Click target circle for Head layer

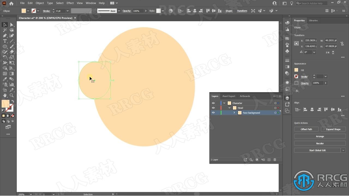[x=275, y=108]
